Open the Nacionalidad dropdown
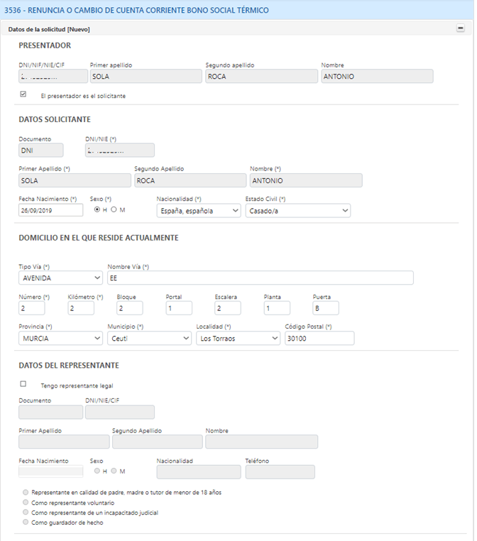Image resolution: width=477 pixels, height=541 pixels. click(199, 211)
